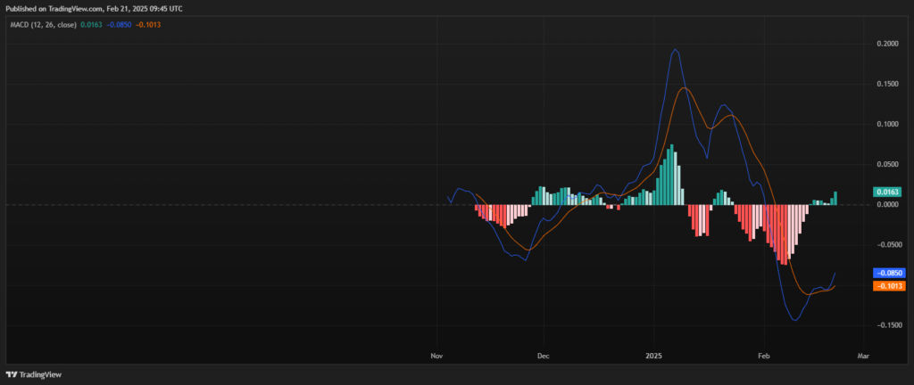Screen dimensions: 914x385
Task: Click the MACD (12, 26, close) legend label
Action: 41,25
